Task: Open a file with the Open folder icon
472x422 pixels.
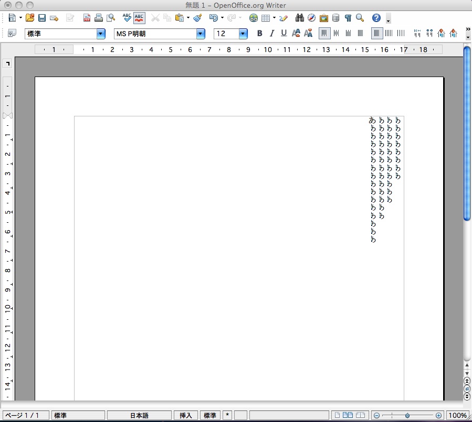Action: tap(30, 18)
